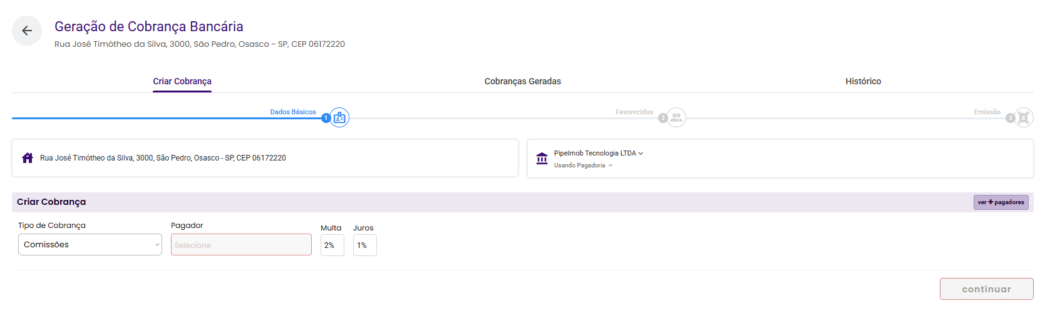1045x331 pixels.
Task: Go back using the left arrow icon
Action: pyautogui.click(x=27, y=31)
